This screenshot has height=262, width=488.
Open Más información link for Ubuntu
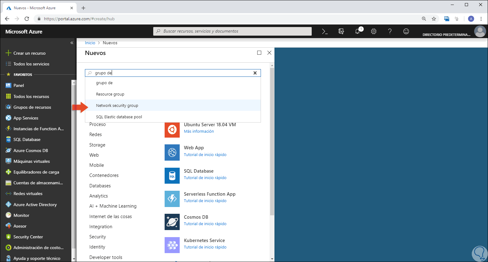tap(199, 131)
